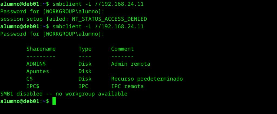Click the 'Recurso predeterminado' comment text
The height and width of the screenshot is (114, 277).
147,79
